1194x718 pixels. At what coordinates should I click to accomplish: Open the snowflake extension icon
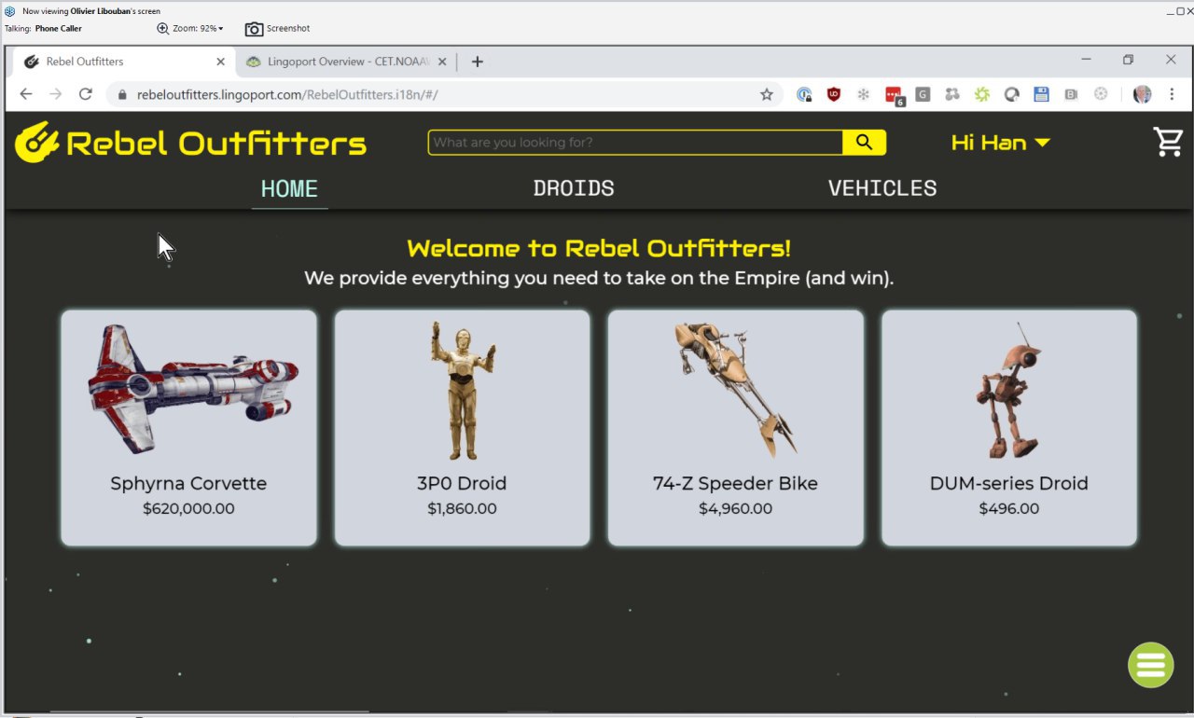(x=863, y=94)
